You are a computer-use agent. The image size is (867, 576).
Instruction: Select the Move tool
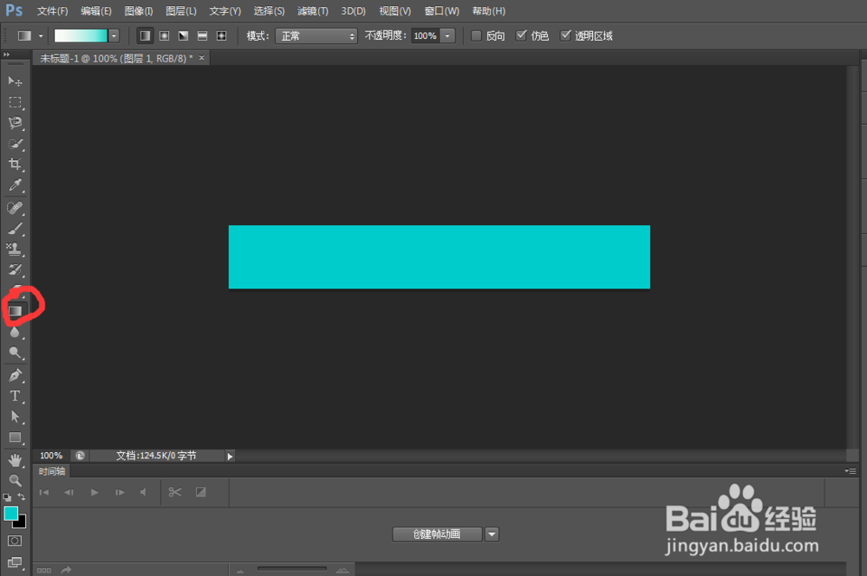pos(15,81)
